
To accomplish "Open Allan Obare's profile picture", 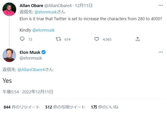I will pyautogui.click(x=9, y=9).
